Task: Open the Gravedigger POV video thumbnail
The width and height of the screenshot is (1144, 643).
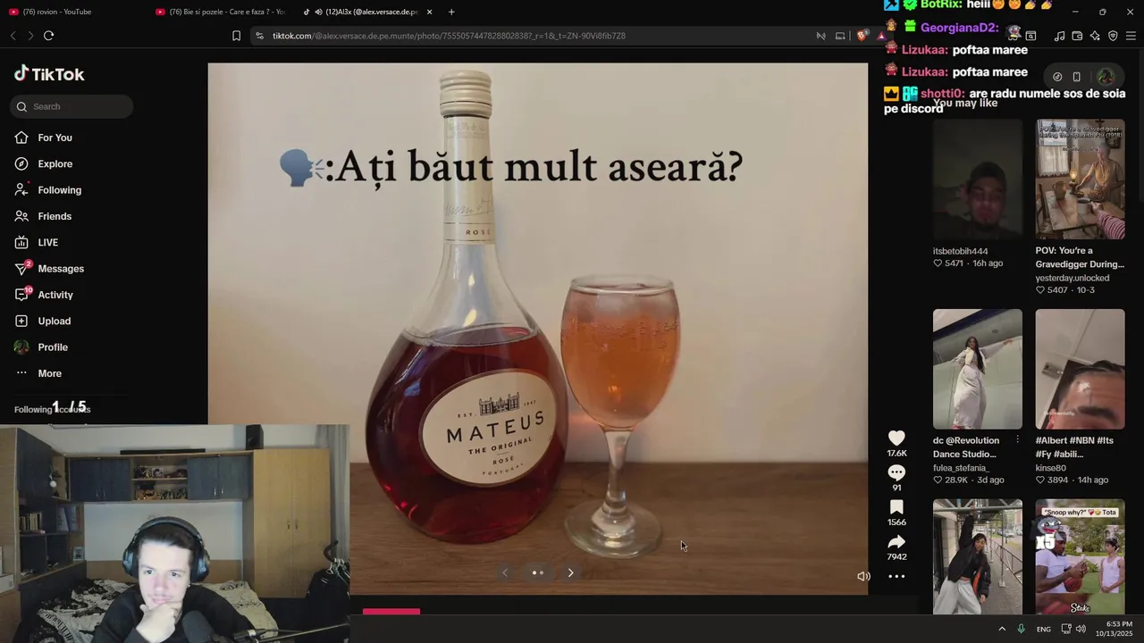Action: (x=1080, y=180)
